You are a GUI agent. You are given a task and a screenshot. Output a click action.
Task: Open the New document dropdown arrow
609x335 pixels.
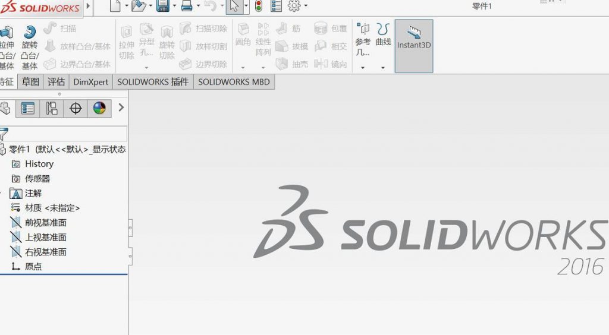(126, 6)
